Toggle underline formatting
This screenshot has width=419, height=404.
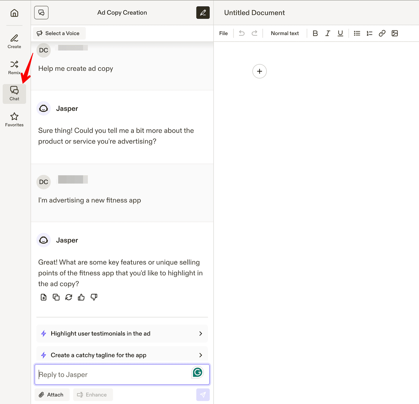coord(340,33)
